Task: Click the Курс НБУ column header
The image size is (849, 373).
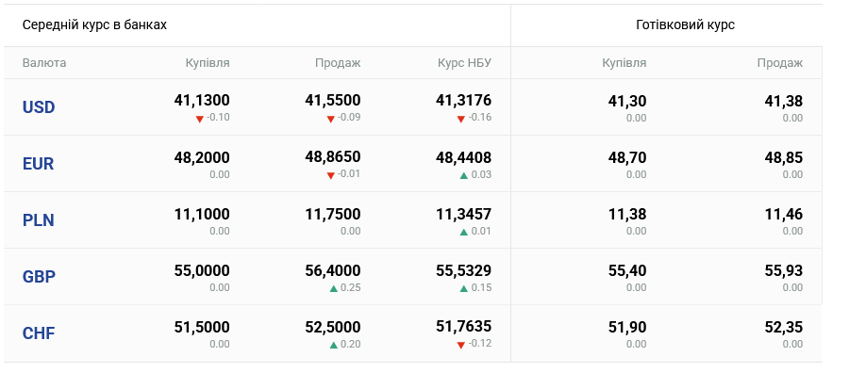Action: point(464,63)
